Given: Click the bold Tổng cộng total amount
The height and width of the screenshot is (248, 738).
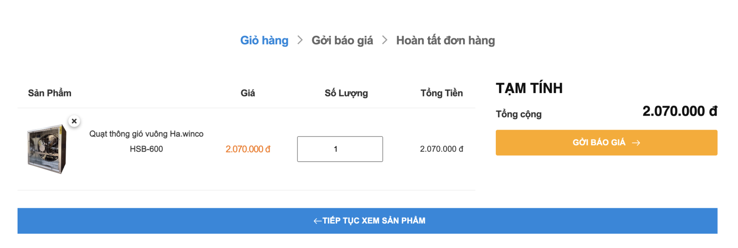Looking at the screenshot, I should [679, 111].
